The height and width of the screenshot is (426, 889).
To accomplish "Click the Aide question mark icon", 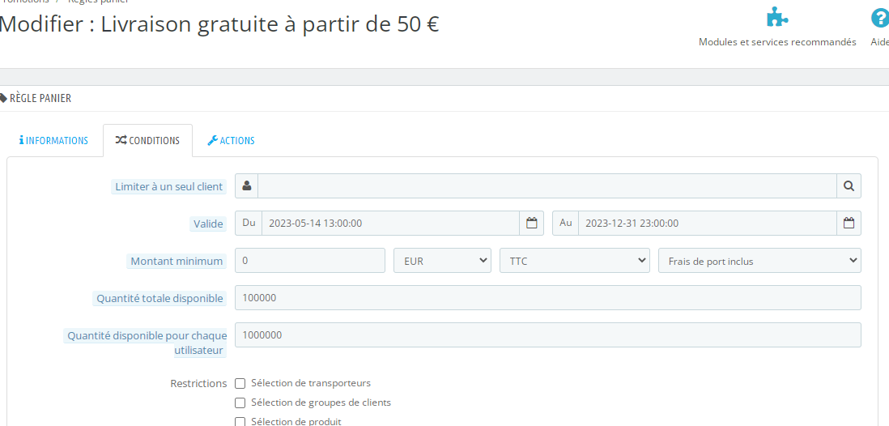I will [880, 17].
